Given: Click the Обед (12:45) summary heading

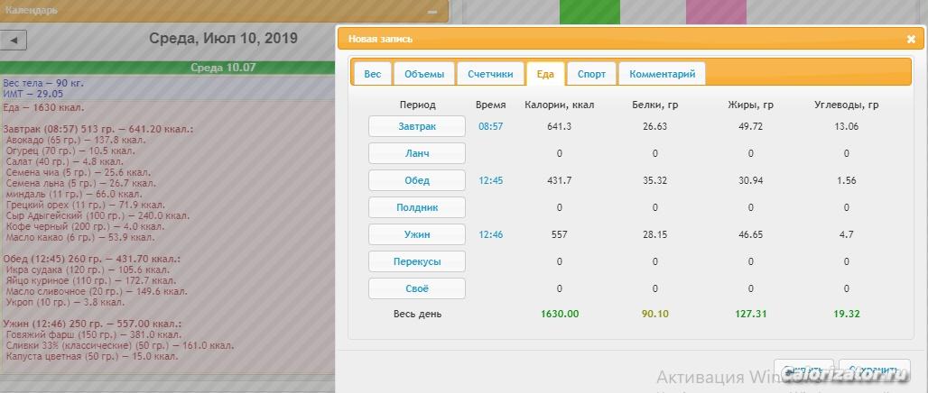Looking at the screenshot, I should tap(92, 259).
